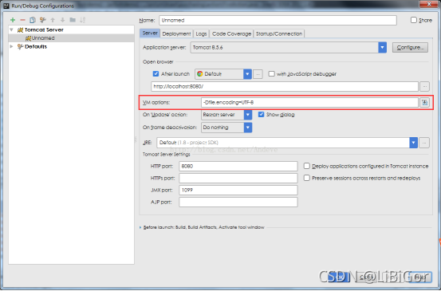
Task: Open the Startup/Connection tab
Action: click(x=279, y=33)
